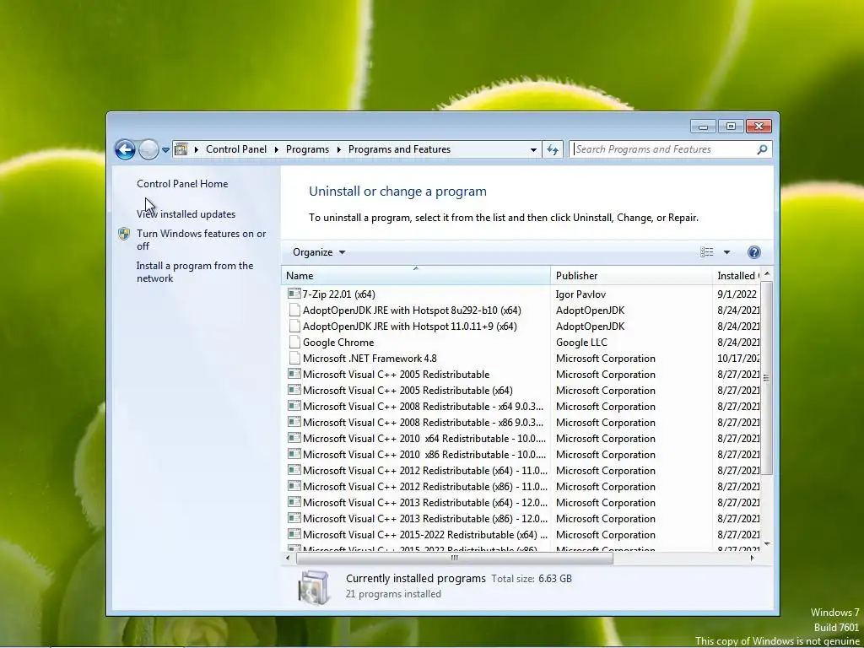Select Control Panel breadcrumb

point(236,149)
